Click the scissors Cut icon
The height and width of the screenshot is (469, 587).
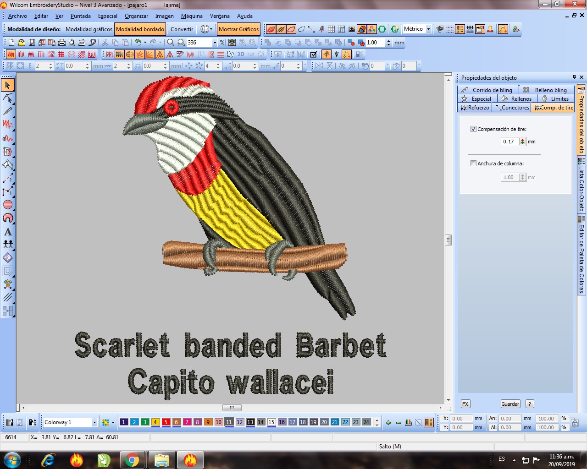[105, 43]
